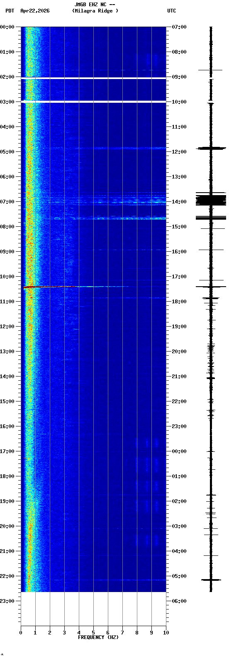
Task: Click the 01:00 label on PDT axis
Action: coord(7,52)
